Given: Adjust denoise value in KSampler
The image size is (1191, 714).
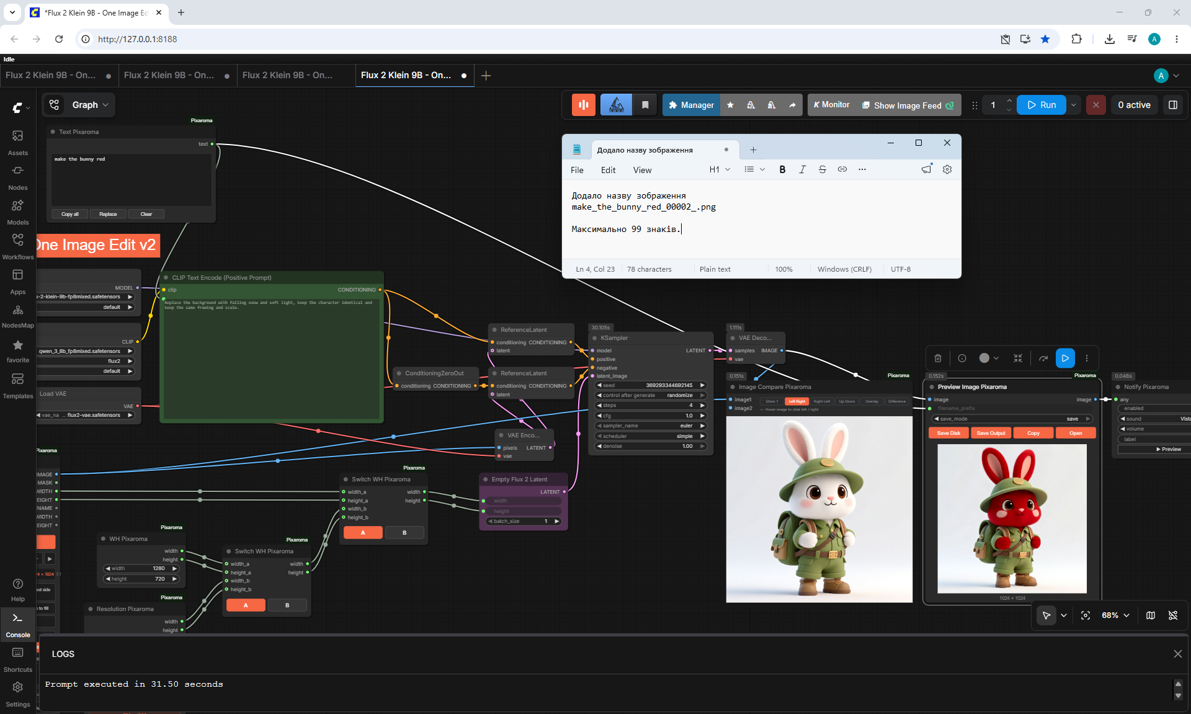Looking at the screenshot, I should 651,446.
